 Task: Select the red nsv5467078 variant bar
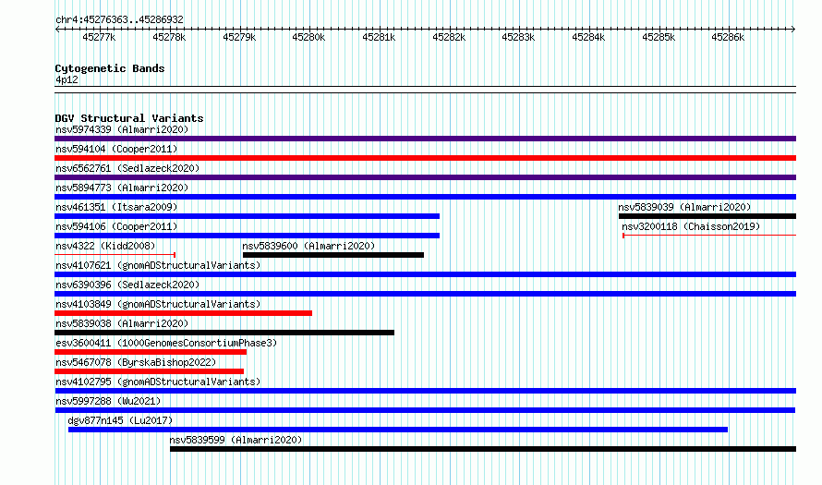click(x=149, y=371)
